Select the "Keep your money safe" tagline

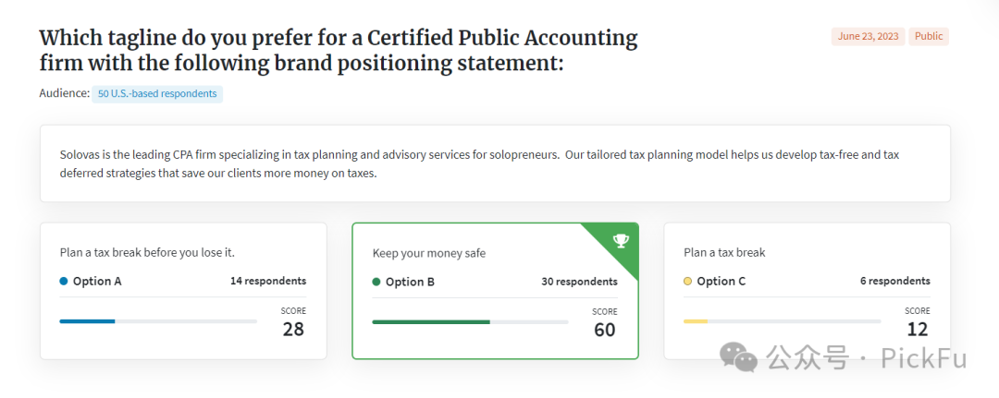click(428, 253)
